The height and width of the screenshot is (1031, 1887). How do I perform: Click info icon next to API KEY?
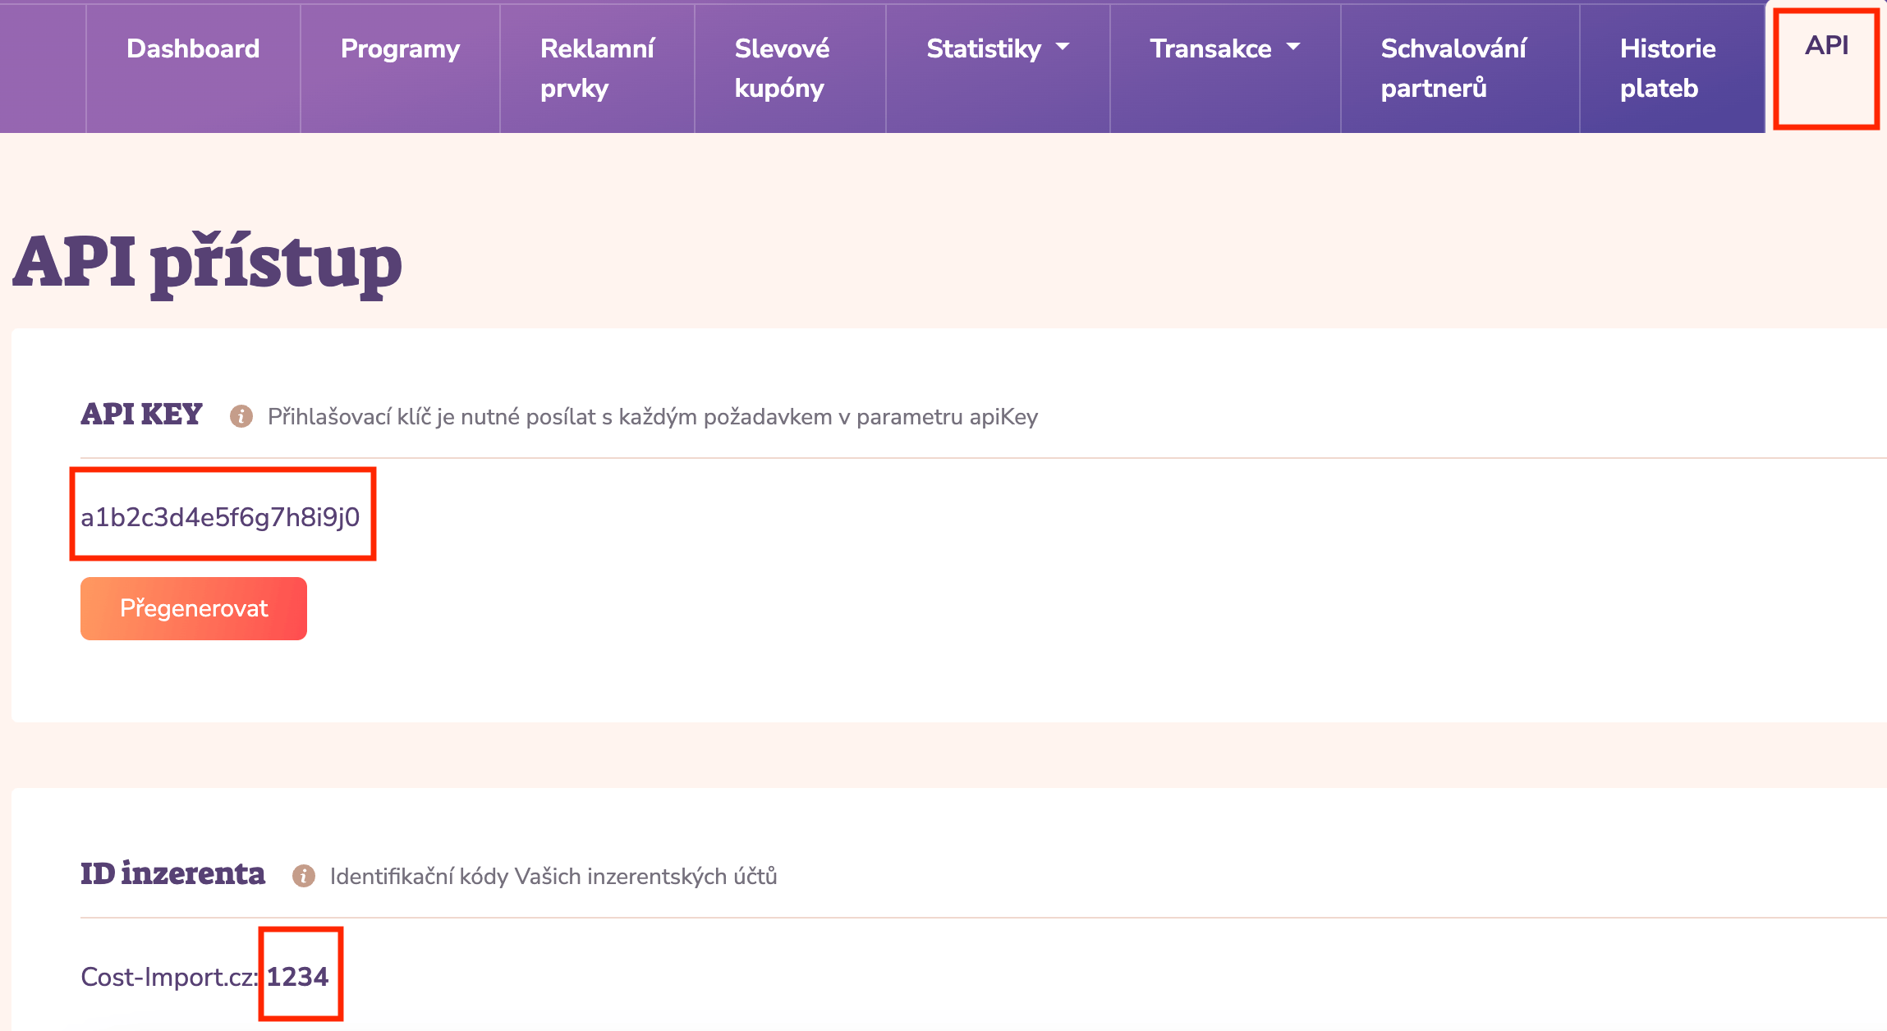[x=241, y=416]
